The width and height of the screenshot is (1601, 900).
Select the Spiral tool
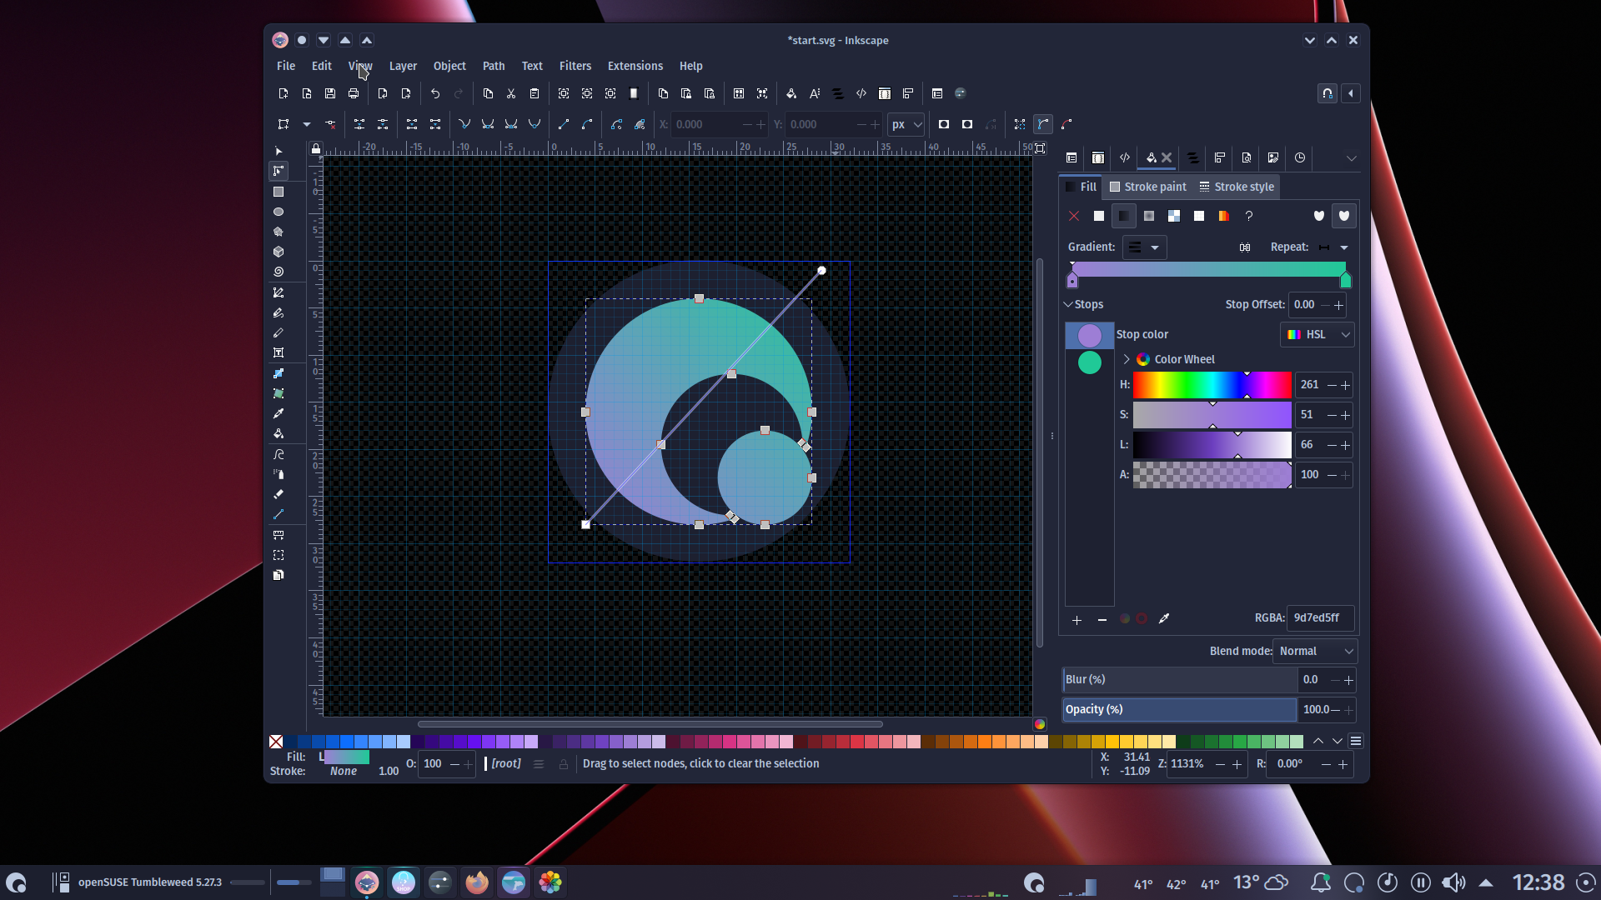(279, 272)
